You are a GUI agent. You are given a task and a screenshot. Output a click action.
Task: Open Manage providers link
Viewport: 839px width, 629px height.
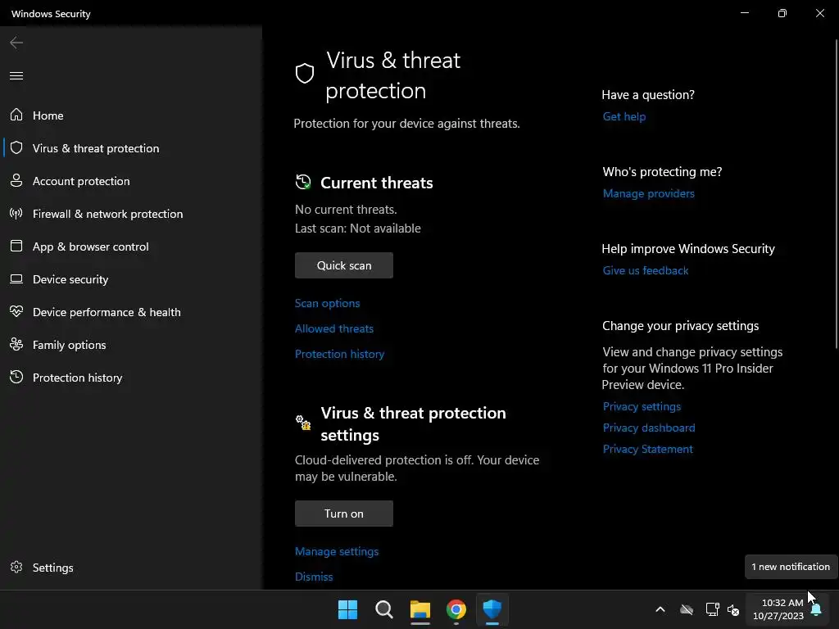[649, 193]
